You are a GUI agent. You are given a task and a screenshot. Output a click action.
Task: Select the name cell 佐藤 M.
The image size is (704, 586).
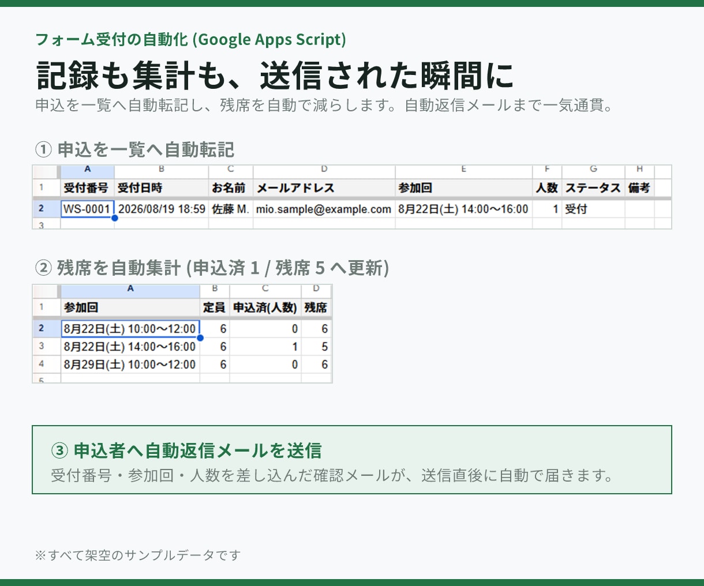point(231,209)
